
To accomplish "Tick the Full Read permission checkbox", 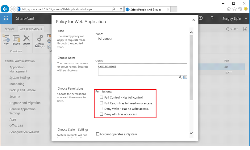I will [x=101, y=103].
